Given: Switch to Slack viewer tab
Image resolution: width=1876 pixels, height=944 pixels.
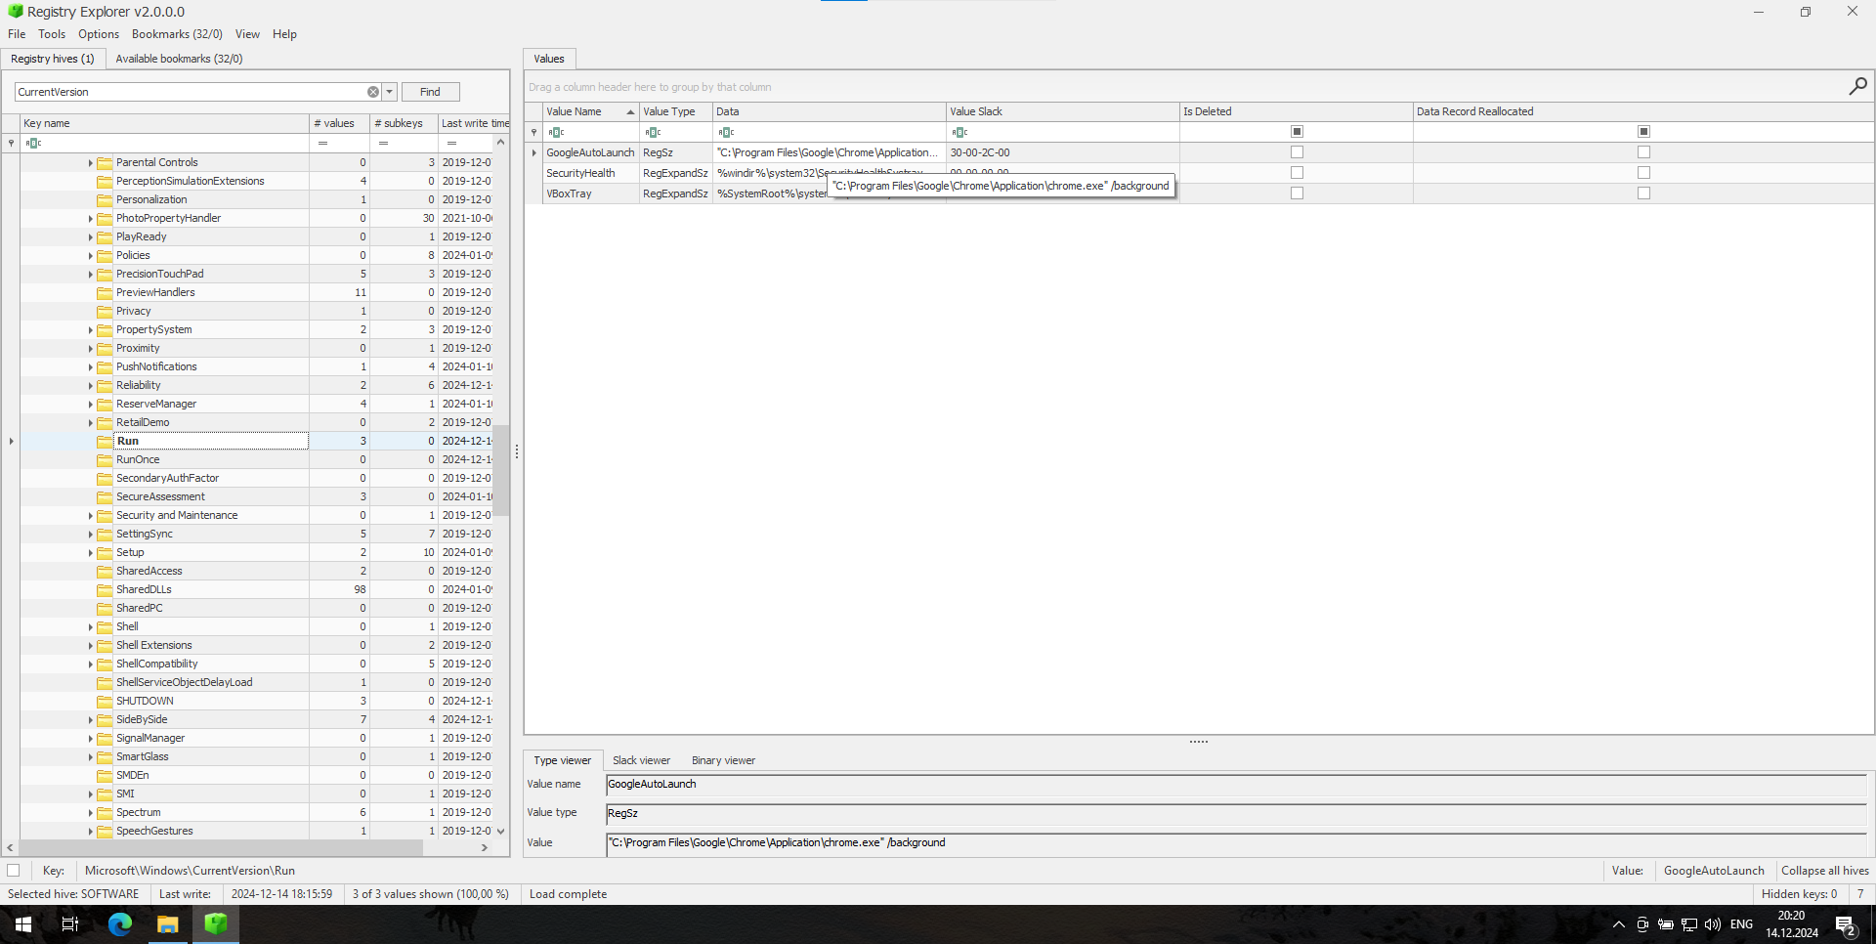Looking at the screenshot, I should click(641, 760).
